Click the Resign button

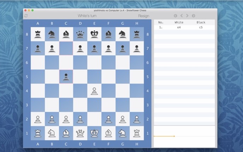(143, 16)
